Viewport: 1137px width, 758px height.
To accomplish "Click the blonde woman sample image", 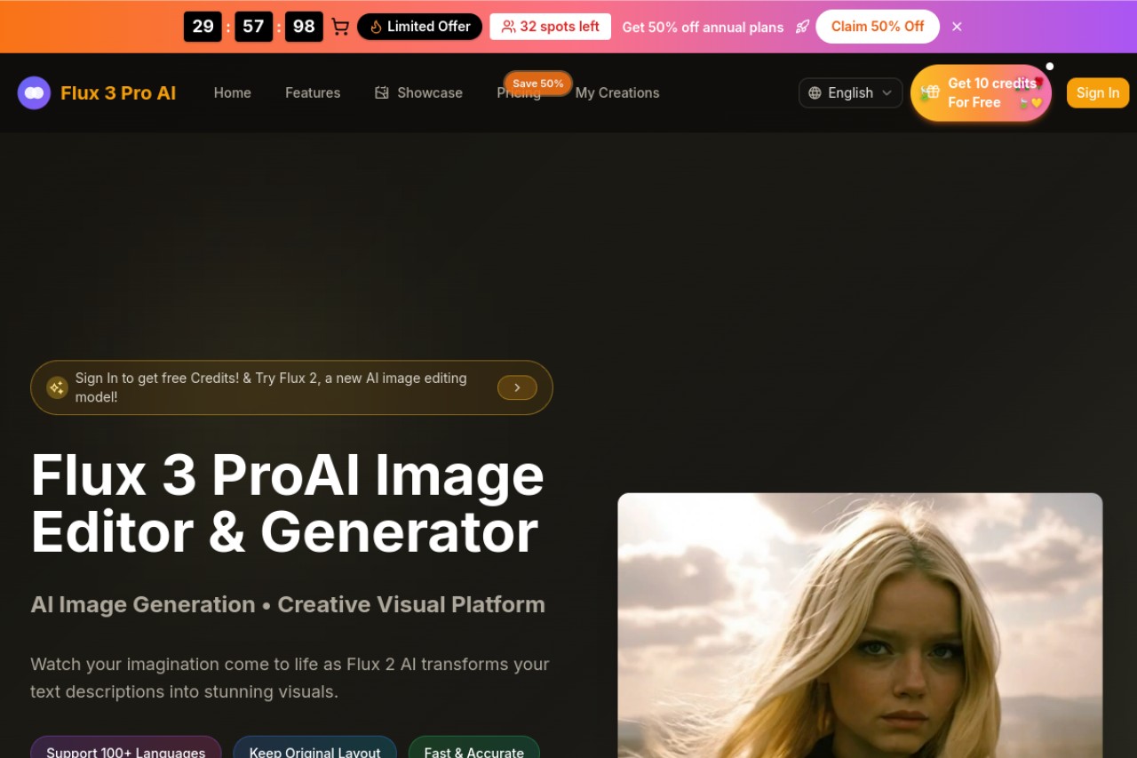I will click(x=860, y=626).
